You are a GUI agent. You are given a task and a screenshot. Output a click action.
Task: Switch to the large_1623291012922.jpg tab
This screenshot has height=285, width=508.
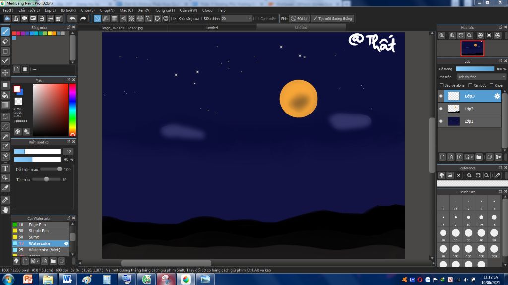click(x=122, y=28)
